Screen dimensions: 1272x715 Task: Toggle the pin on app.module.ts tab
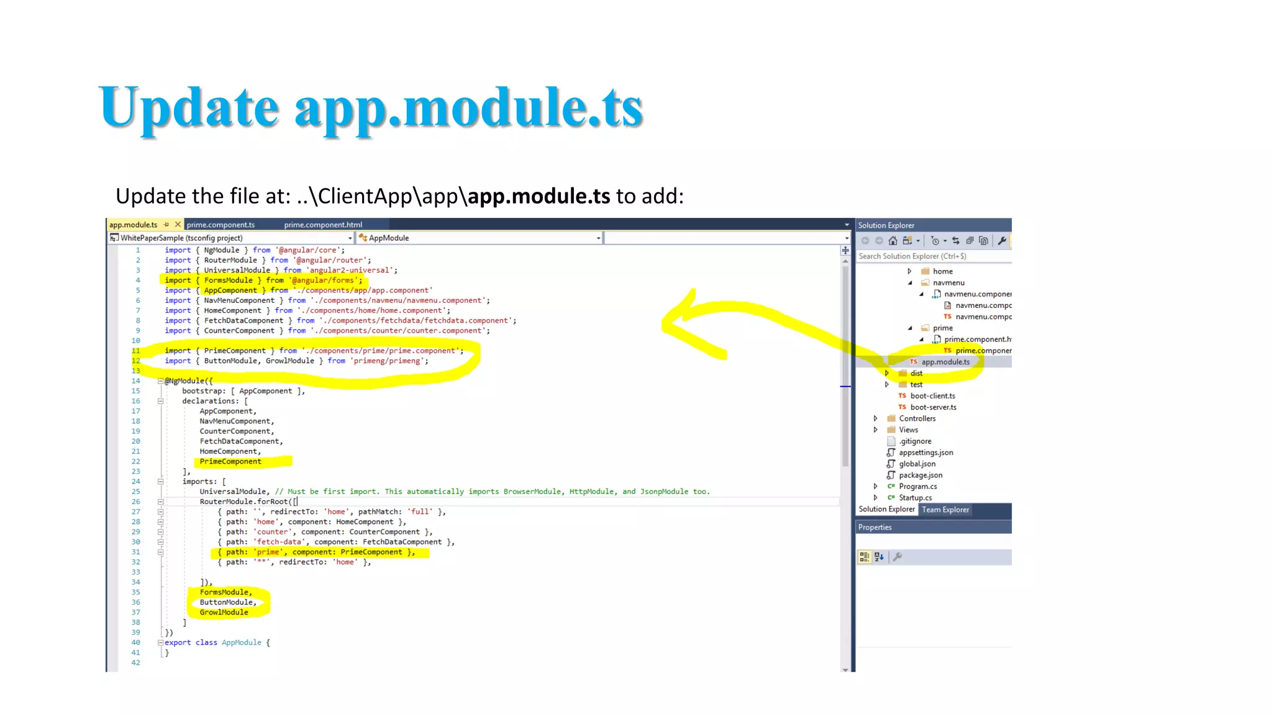point(166,225)
